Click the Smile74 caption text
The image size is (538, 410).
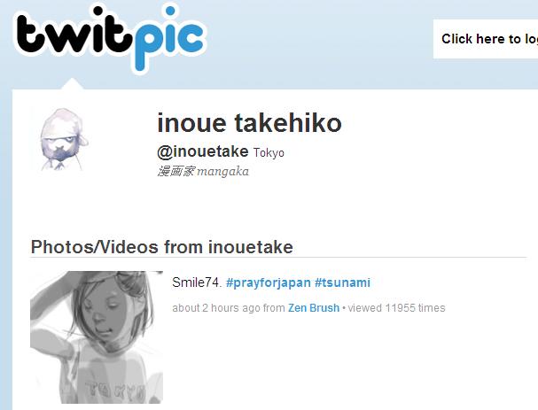point(197,282)
